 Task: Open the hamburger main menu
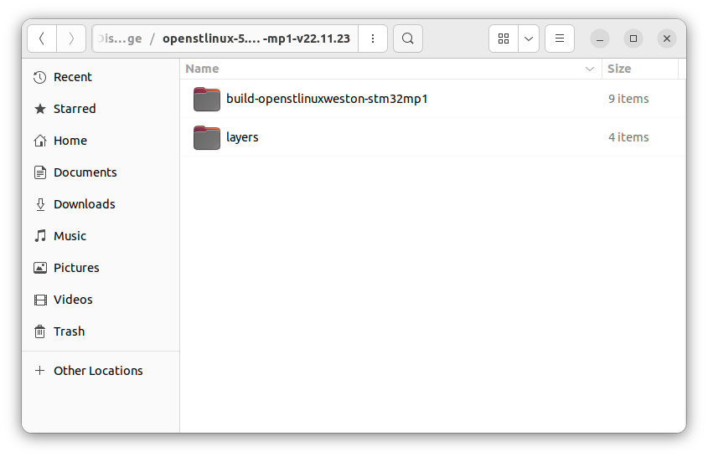tap(560, 39)
